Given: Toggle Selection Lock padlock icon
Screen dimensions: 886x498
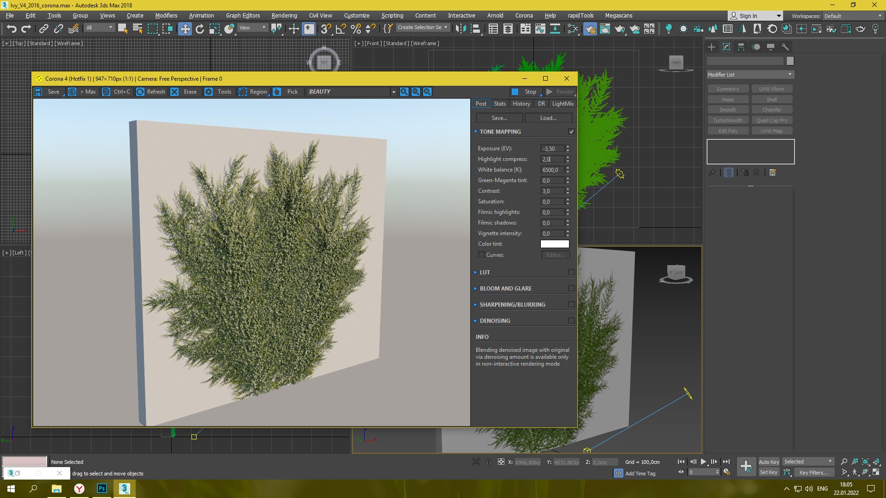Looking at the screenshot, I should click(x=489, y=462).
